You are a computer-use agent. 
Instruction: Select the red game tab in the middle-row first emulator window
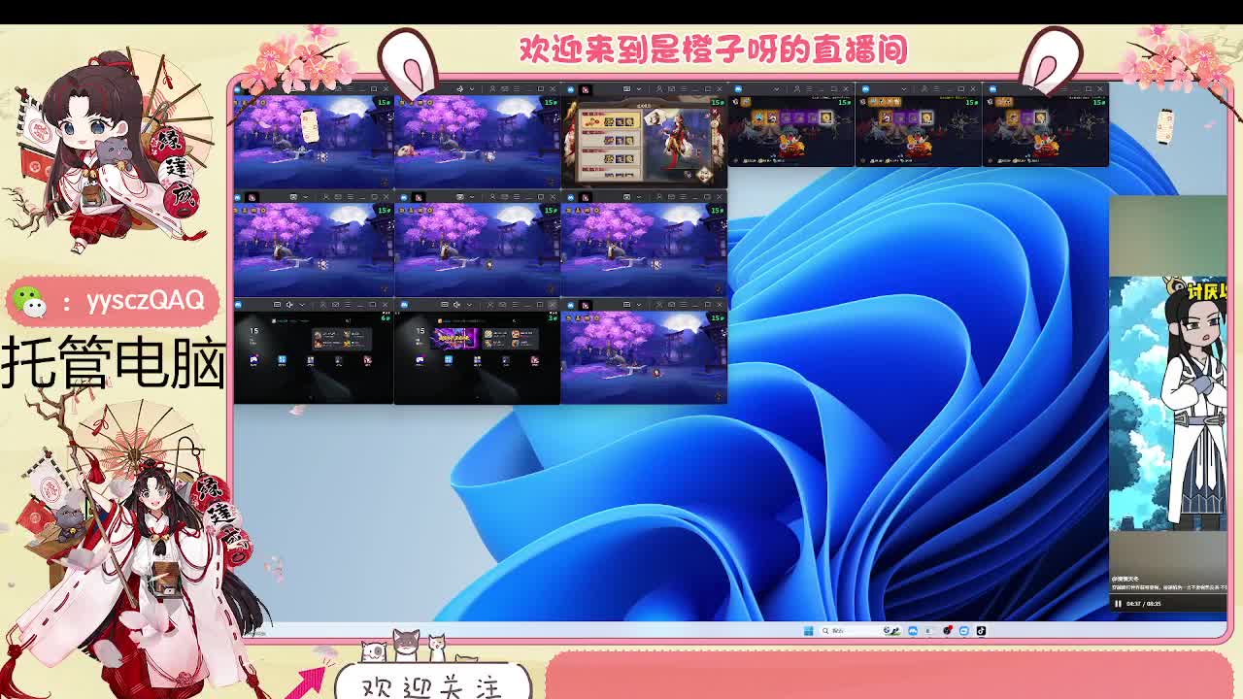point(252,197)
